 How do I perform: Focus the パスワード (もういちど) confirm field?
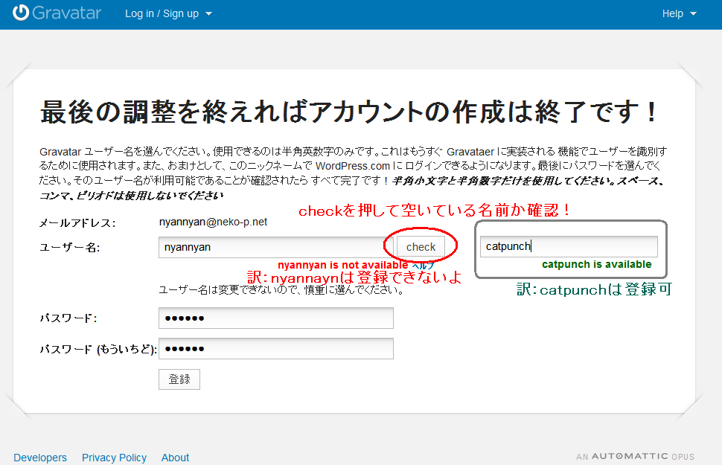pos(276,348)
